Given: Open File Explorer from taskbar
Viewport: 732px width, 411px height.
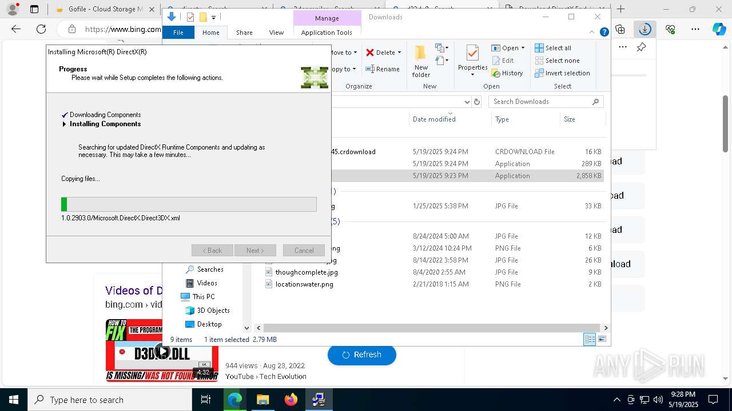Looking at the screenshot, I should click(x=262, y=400).
